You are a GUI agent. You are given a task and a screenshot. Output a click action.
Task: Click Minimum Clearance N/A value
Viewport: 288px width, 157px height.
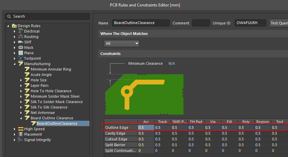coord(172,63)
